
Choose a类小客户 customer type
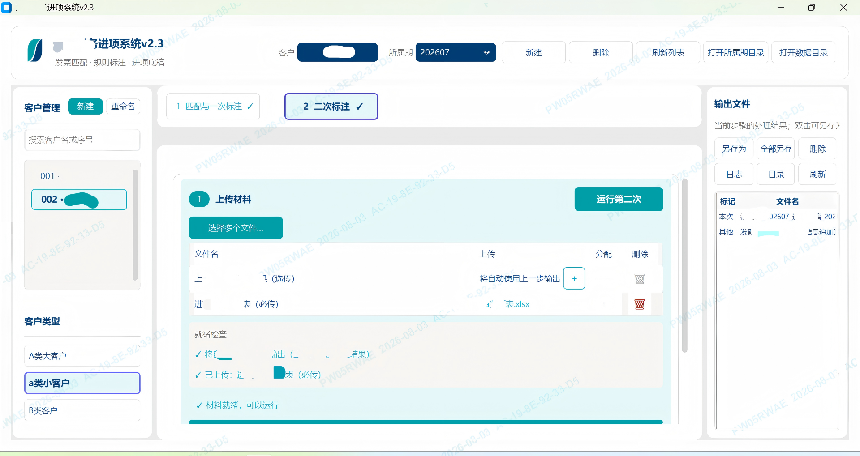click(82, 383)
